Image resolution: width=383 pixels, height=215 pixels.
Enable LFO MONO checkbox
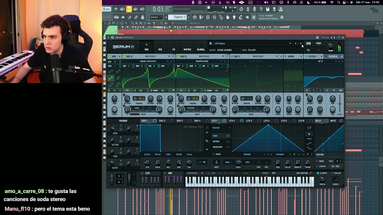(x=214, y=154)
